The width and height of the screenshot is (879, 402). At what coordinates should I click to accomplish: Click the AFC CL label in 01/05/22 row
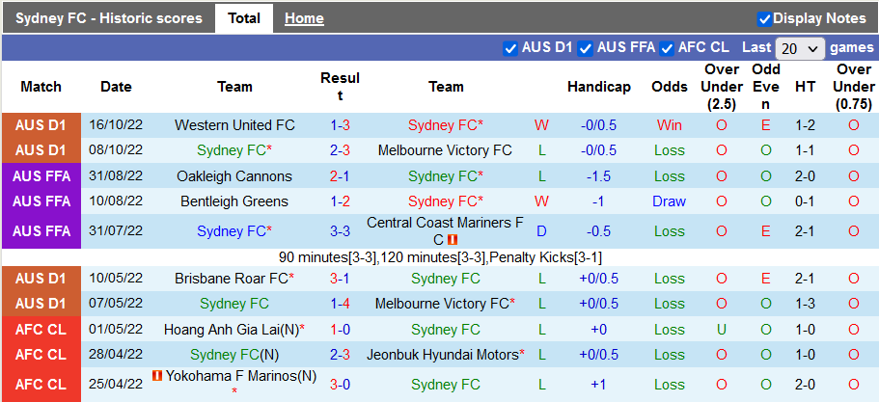pyautogui.click(x=41, y=330)
